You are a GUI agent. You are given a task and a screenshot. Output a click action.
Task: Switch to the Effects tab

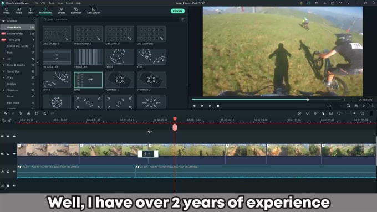(62, 11)
